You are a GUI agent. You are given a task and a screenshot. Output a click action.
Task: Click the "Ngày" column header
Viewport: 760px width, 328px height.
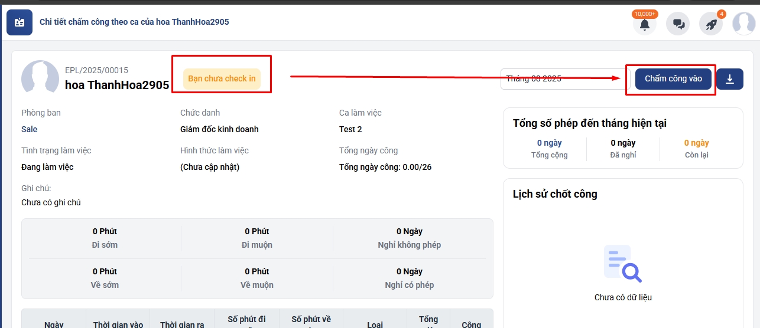(x=54, y=324)
